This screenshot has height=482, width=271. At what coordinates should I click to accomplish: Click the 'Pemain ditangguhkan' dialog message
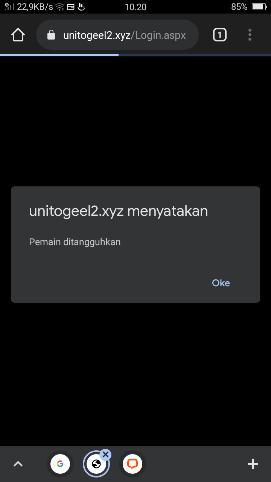pyautogui.click(x=75, y=242)
